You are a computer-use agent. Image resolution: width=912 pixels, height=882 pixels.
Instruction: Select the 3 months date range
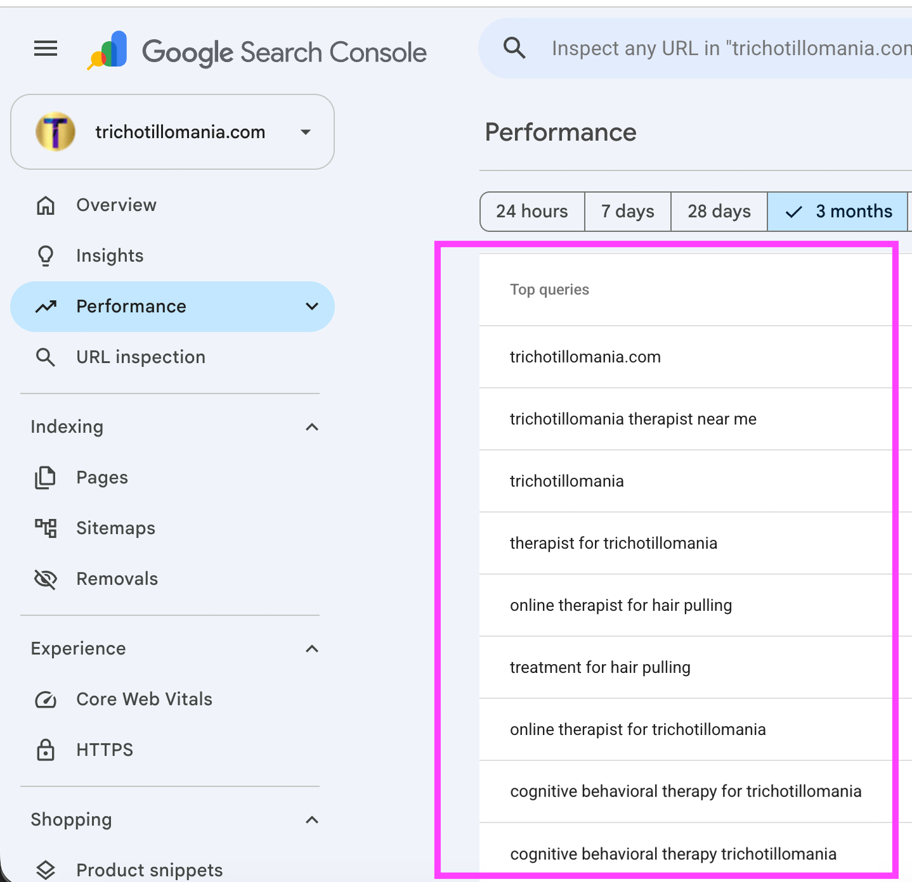[838, 212]
